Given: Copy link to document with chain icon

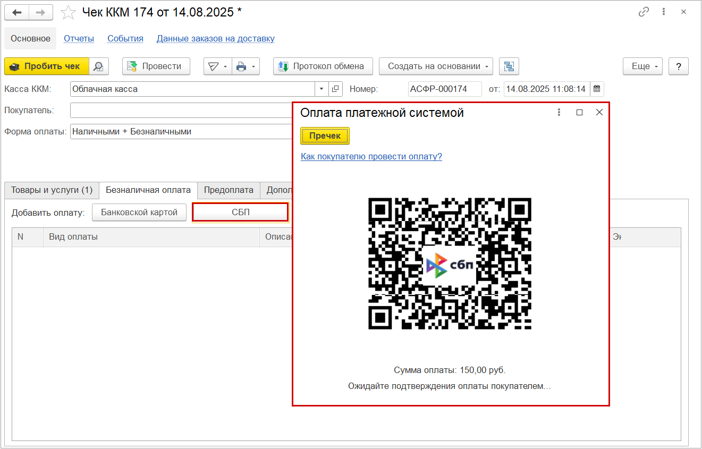Looking at the screenshot, I should pos(644,12).
